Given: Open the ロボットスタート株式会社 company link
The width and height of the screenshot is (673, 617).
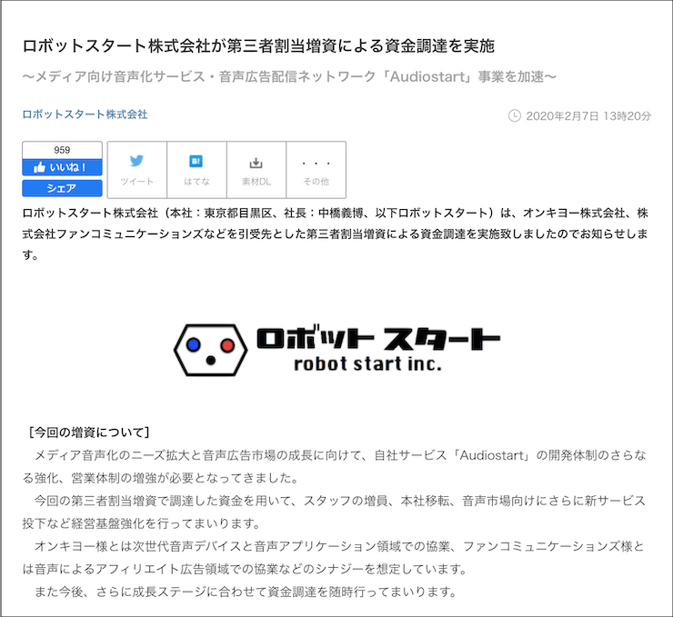Looking at the screenshot, I should click(85, 114).
